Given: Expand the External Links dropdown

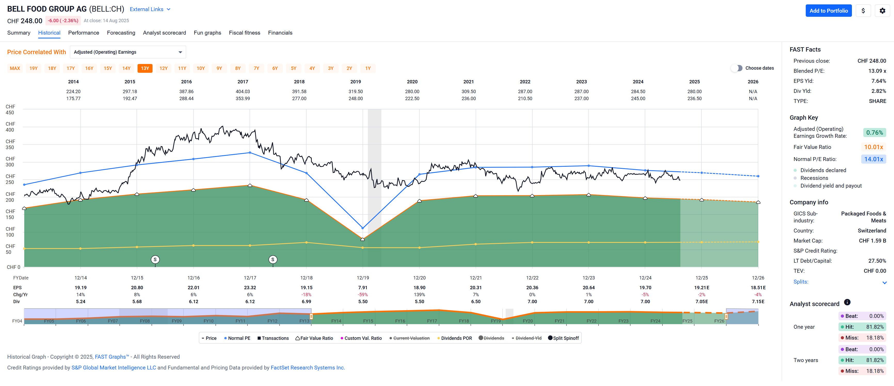Looking at the screenshot, I should [150, 9].
